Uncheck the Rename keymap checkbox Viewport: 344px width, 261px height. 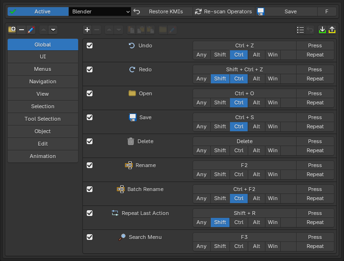[90, 165]
